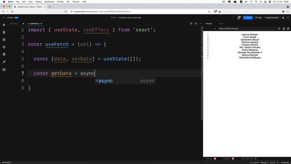Screen dimensions: 291x164
Task: Open preview in new window icon
Action: pos(288,29)
